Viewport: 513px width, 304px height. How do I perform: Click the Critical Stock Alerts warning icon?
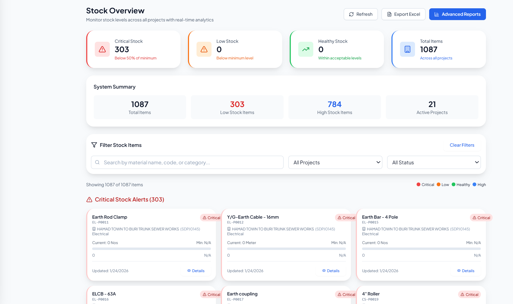coord(89,200)
